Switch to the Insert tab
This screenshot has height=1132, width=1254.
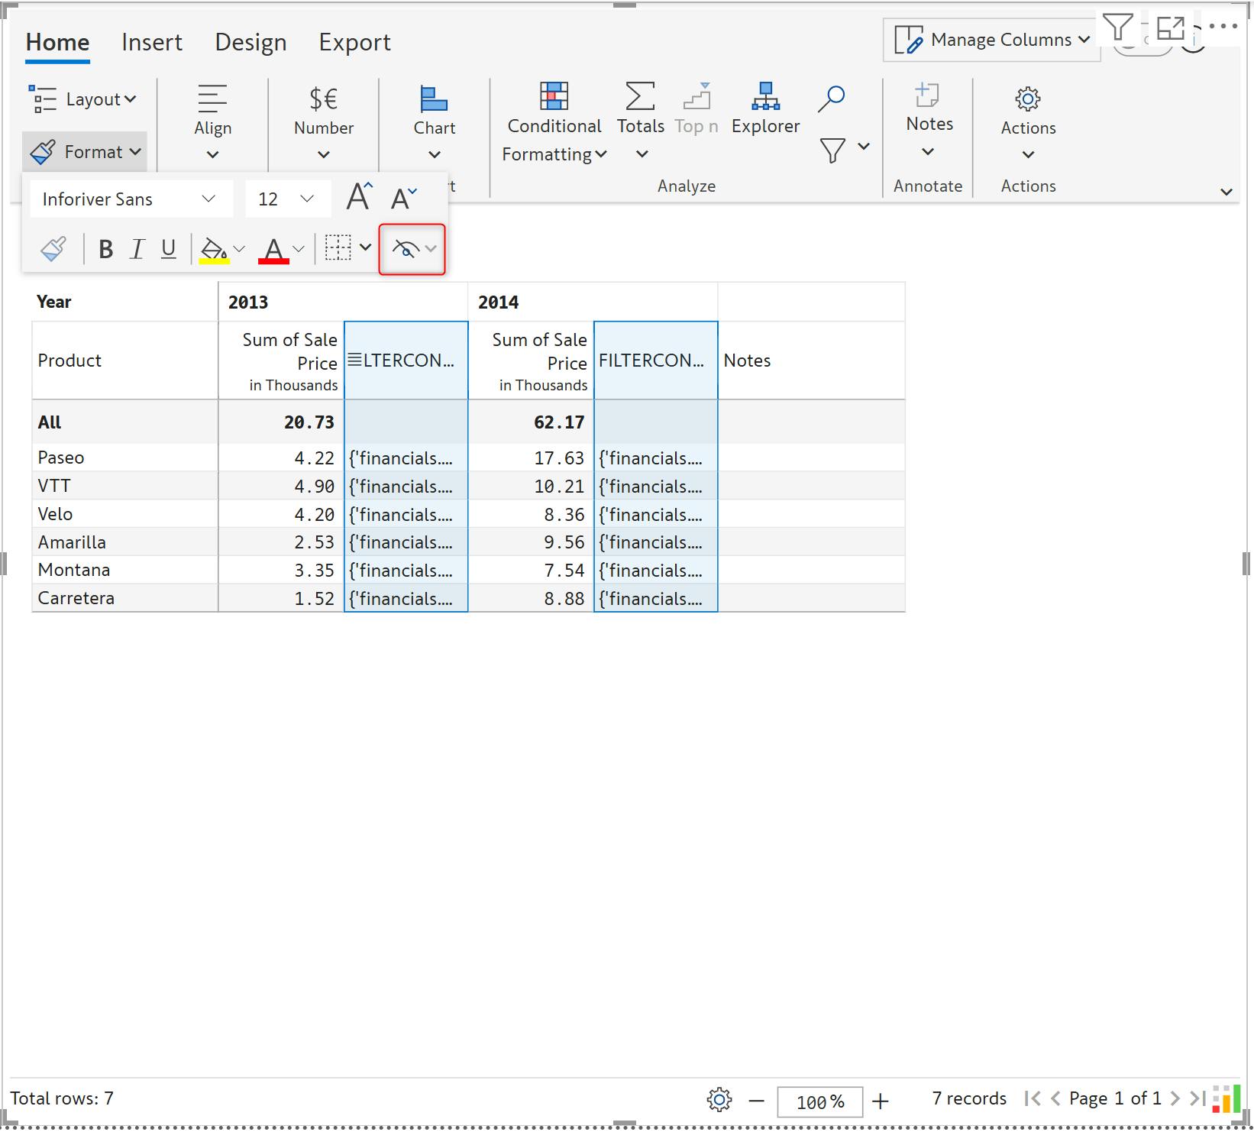pos(152,43)
